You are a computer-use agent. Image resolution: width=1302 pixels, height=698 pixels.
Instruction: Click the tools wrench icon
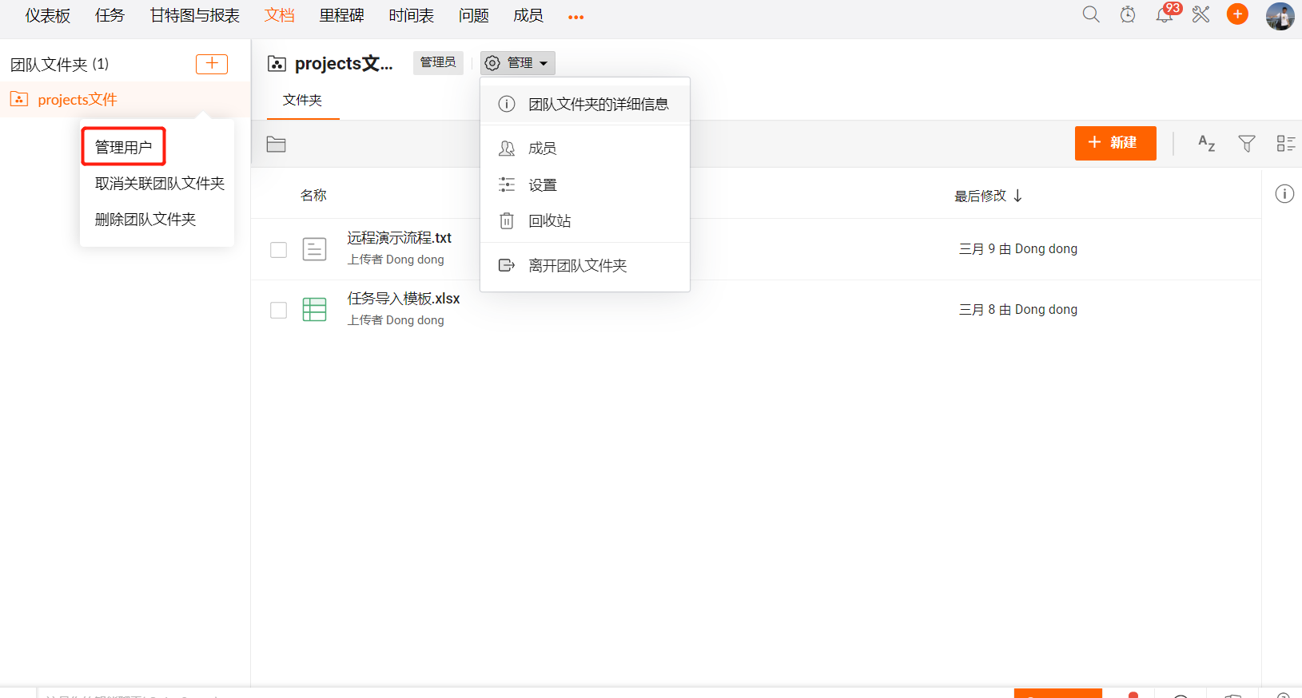[x=1200, y=14]
